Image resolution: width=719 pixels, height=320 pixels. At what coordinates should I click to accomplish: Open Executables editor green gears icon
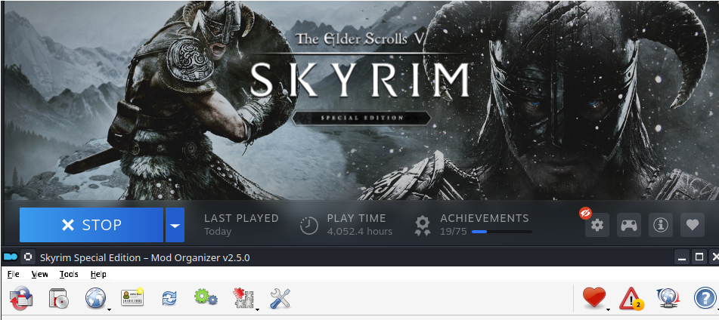click(206, 297)
